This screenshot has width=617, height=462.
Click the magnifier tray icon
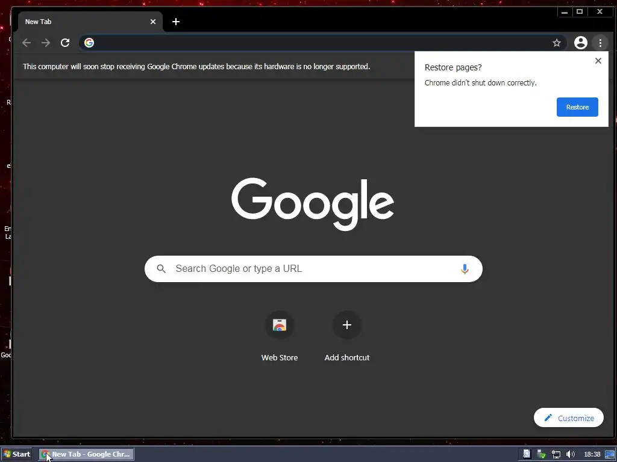click(x=527, y=454)
